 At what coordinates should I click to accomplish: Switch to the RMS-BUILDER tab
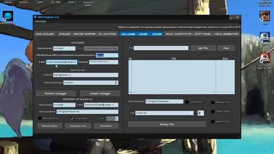click(45, 34)
